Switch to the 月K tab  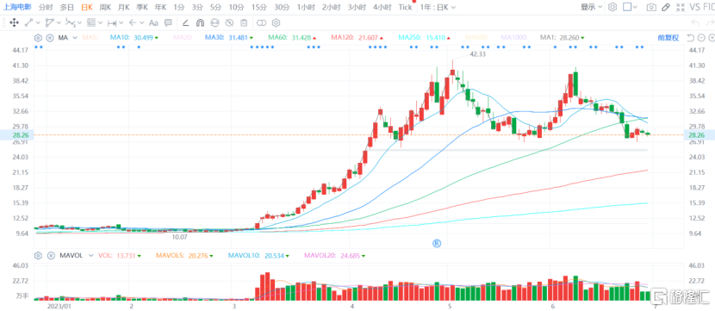(x=123, y=7)
